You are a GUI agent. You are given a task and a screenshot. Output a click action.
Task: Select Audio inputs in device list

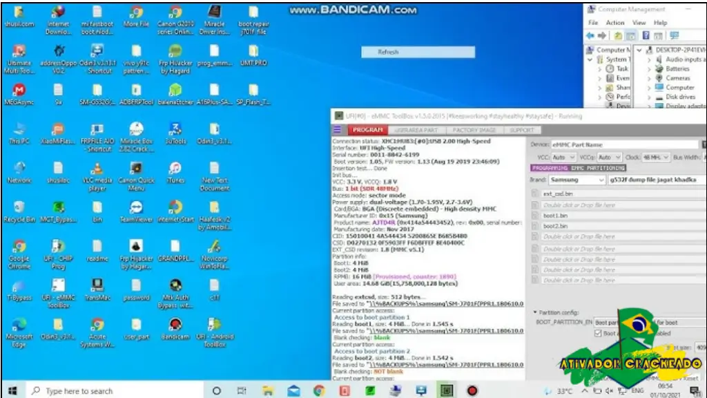(686, 59)
